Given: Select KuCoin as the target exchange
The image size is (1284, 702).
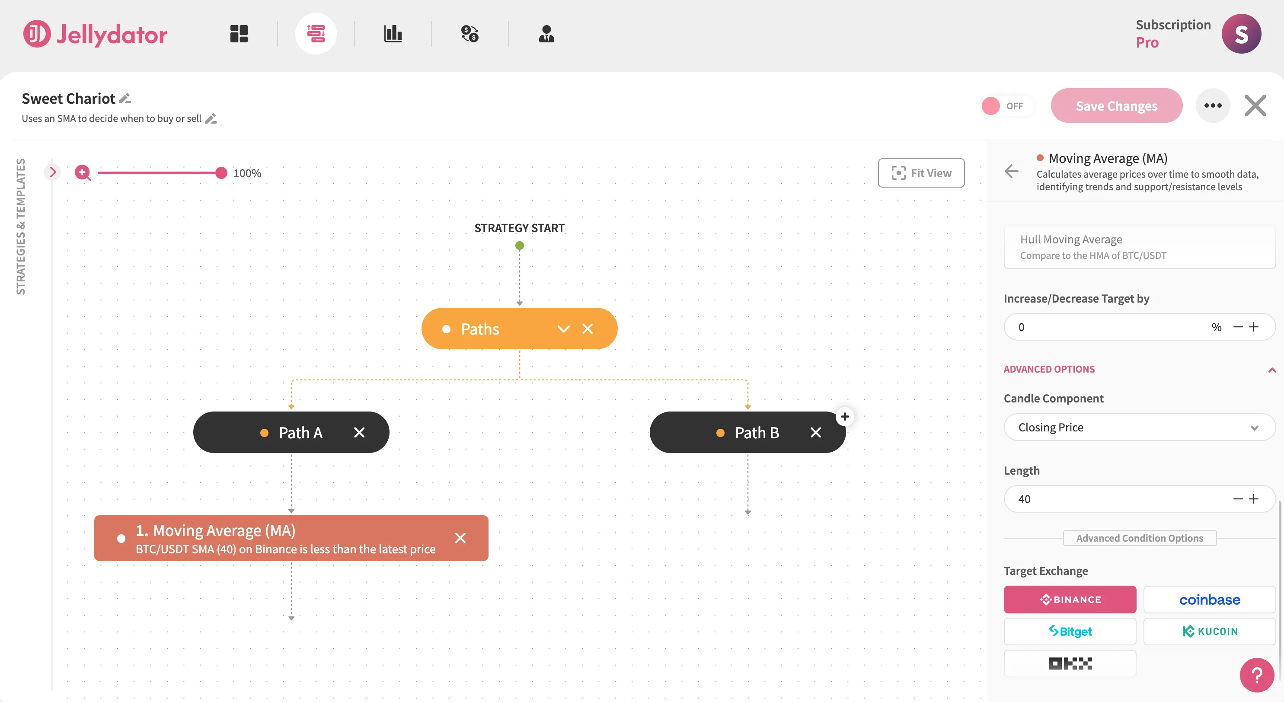Looking at the screenshot, I should (x=1209, y=631).
